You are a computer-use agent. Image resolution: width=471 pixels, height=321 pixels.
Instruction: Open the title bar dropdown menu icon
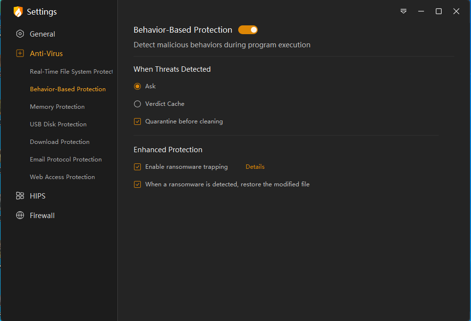pos(404,11)
